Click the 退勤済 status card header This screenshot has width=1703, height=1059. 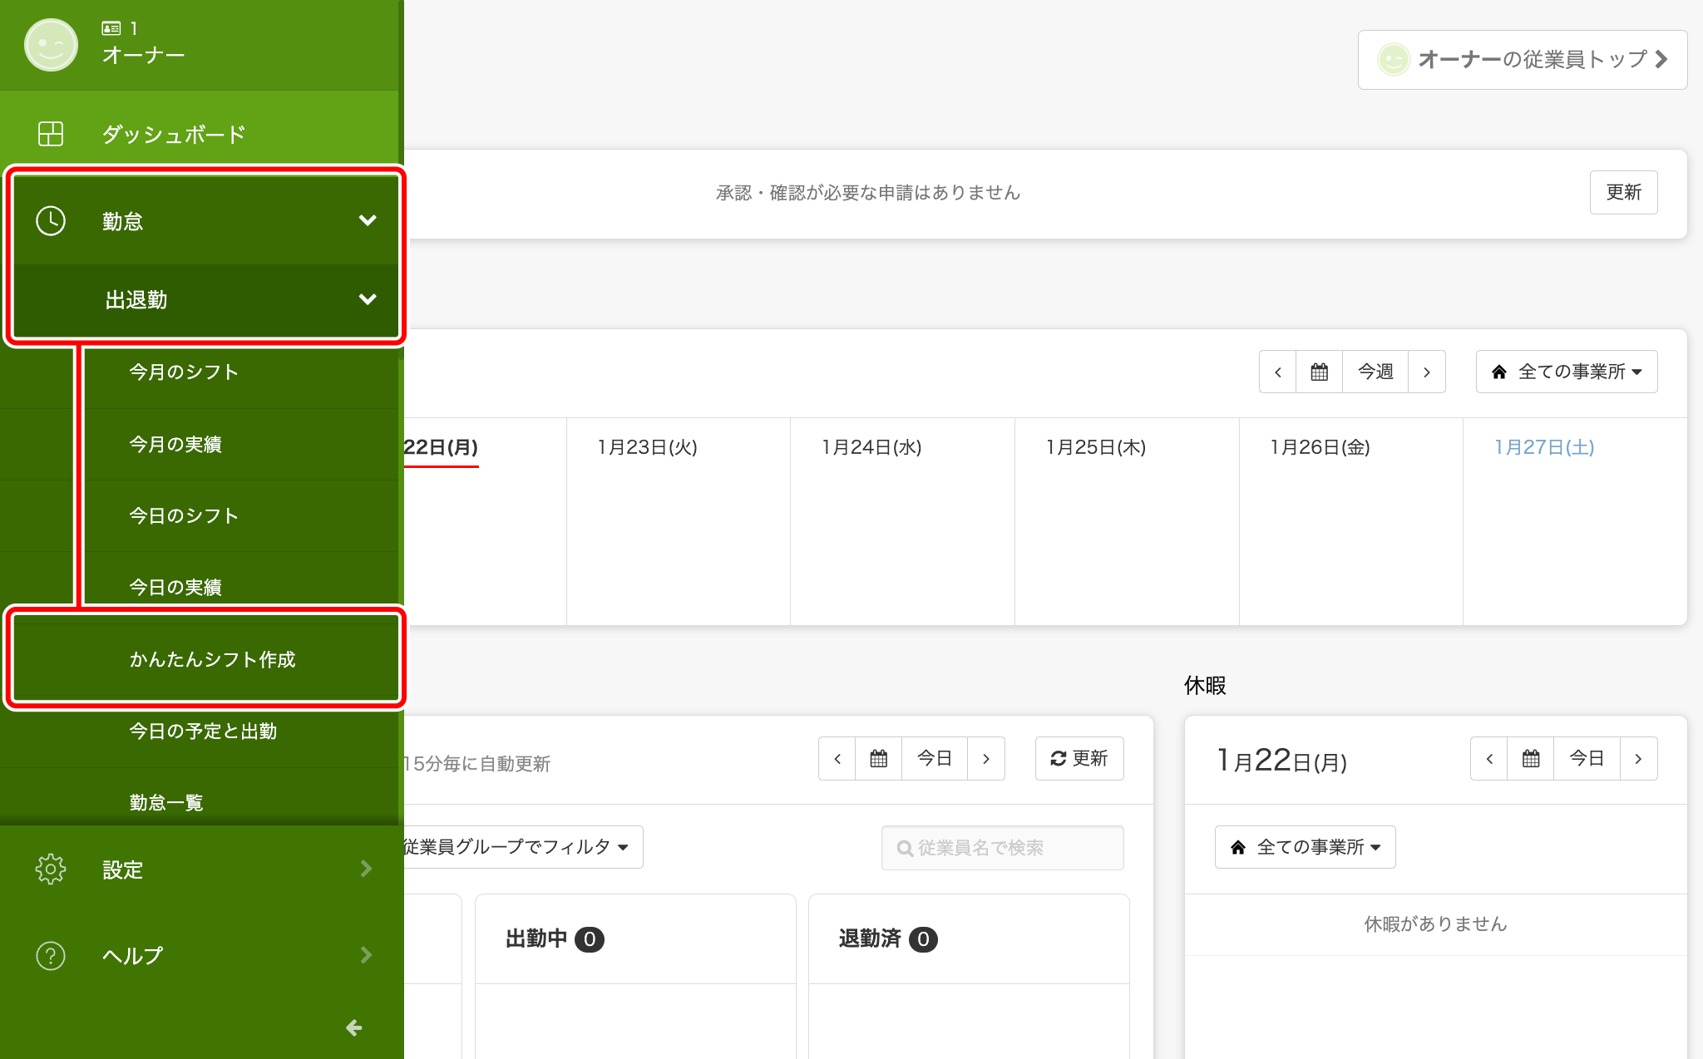click(969, 939)
